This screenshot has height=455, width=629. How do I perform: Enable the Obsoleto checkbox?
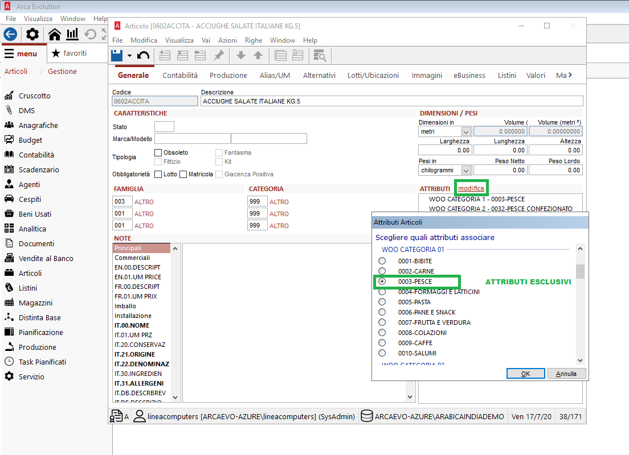pos(158,152)
